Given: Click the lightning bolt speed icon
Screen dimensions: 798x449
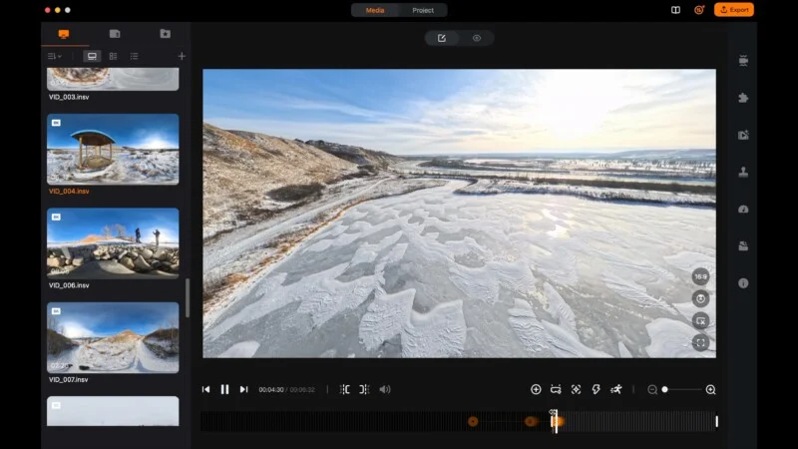Looking at the screenshot, I should tap(596, 389).
